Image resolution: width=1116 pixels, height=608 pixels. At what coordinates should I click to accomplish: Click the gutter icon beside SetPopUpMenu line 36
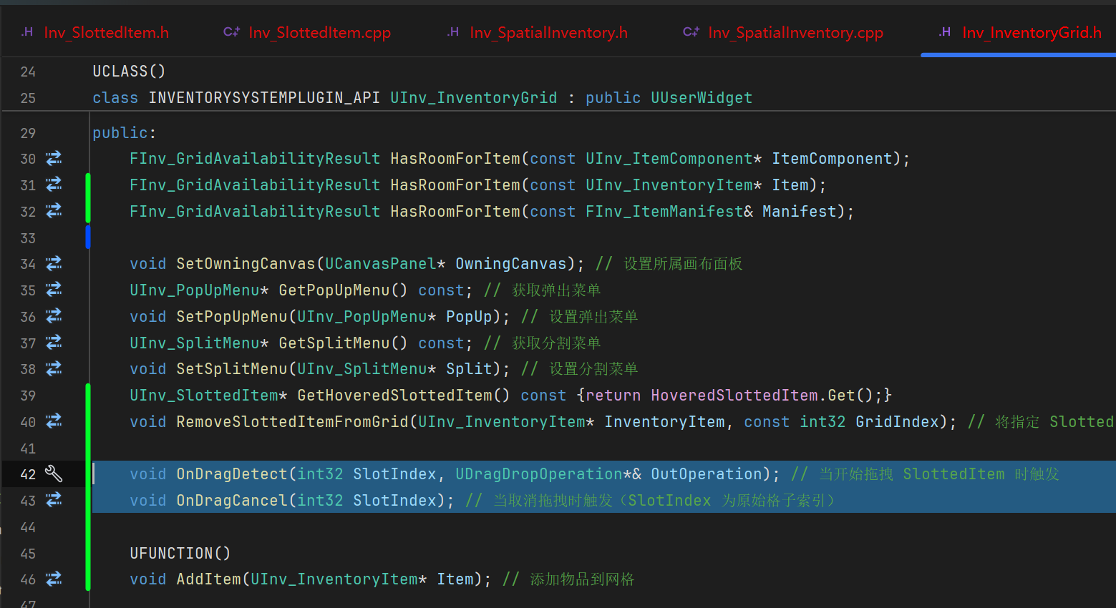pos(54,316)
